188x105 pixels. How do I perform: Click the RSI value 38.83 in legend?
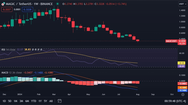click(x=28, y=50)
